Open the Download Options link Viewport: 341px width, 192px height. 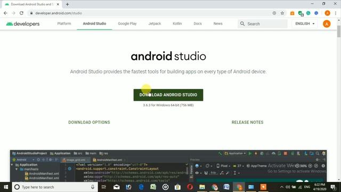tap(89, 122)
